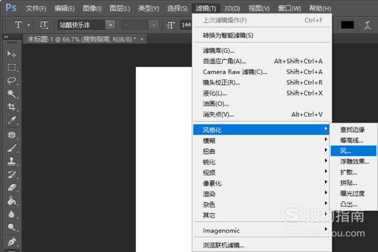This screenshot has height=252, width=378.
Task: Open 滤镜库(G)...
Action: click(x=262, y=50)
